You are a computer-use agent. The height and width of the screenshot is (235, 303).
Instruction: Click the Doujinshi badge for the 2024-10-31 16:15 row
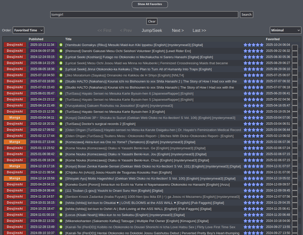coord(15,203)
